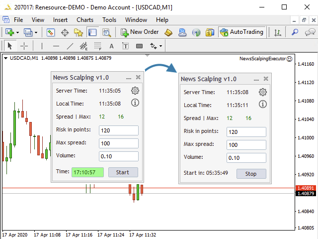Select the Horizontal Line tool
The width and height of the screenshot is (318, 239).
[56, 46]
